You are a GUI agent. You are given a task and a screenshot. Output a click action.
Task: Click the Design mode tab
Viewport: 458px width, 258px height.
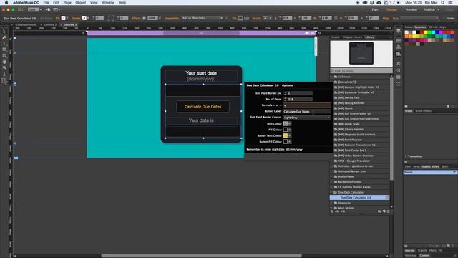tap(391, 9)
